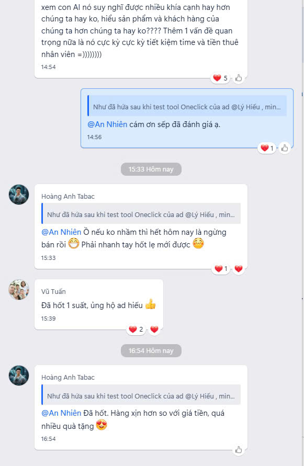
Task: Open Hoàng Anh Tabac's avatar at 15:33
Action: [19, 195]
